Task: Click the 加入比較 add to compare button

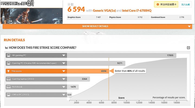Action: [186, 5]
